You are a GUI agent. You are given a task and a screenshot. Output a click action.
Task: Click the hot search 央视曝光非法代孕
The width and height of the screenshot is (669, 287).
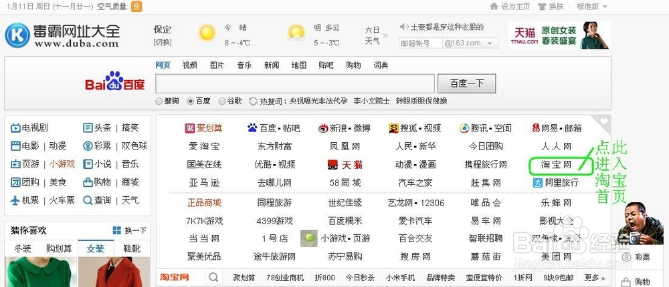[x=318, y=101]
